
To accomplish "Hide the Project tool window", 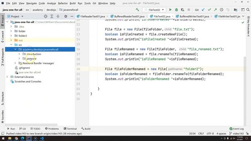I will point(72,16).
